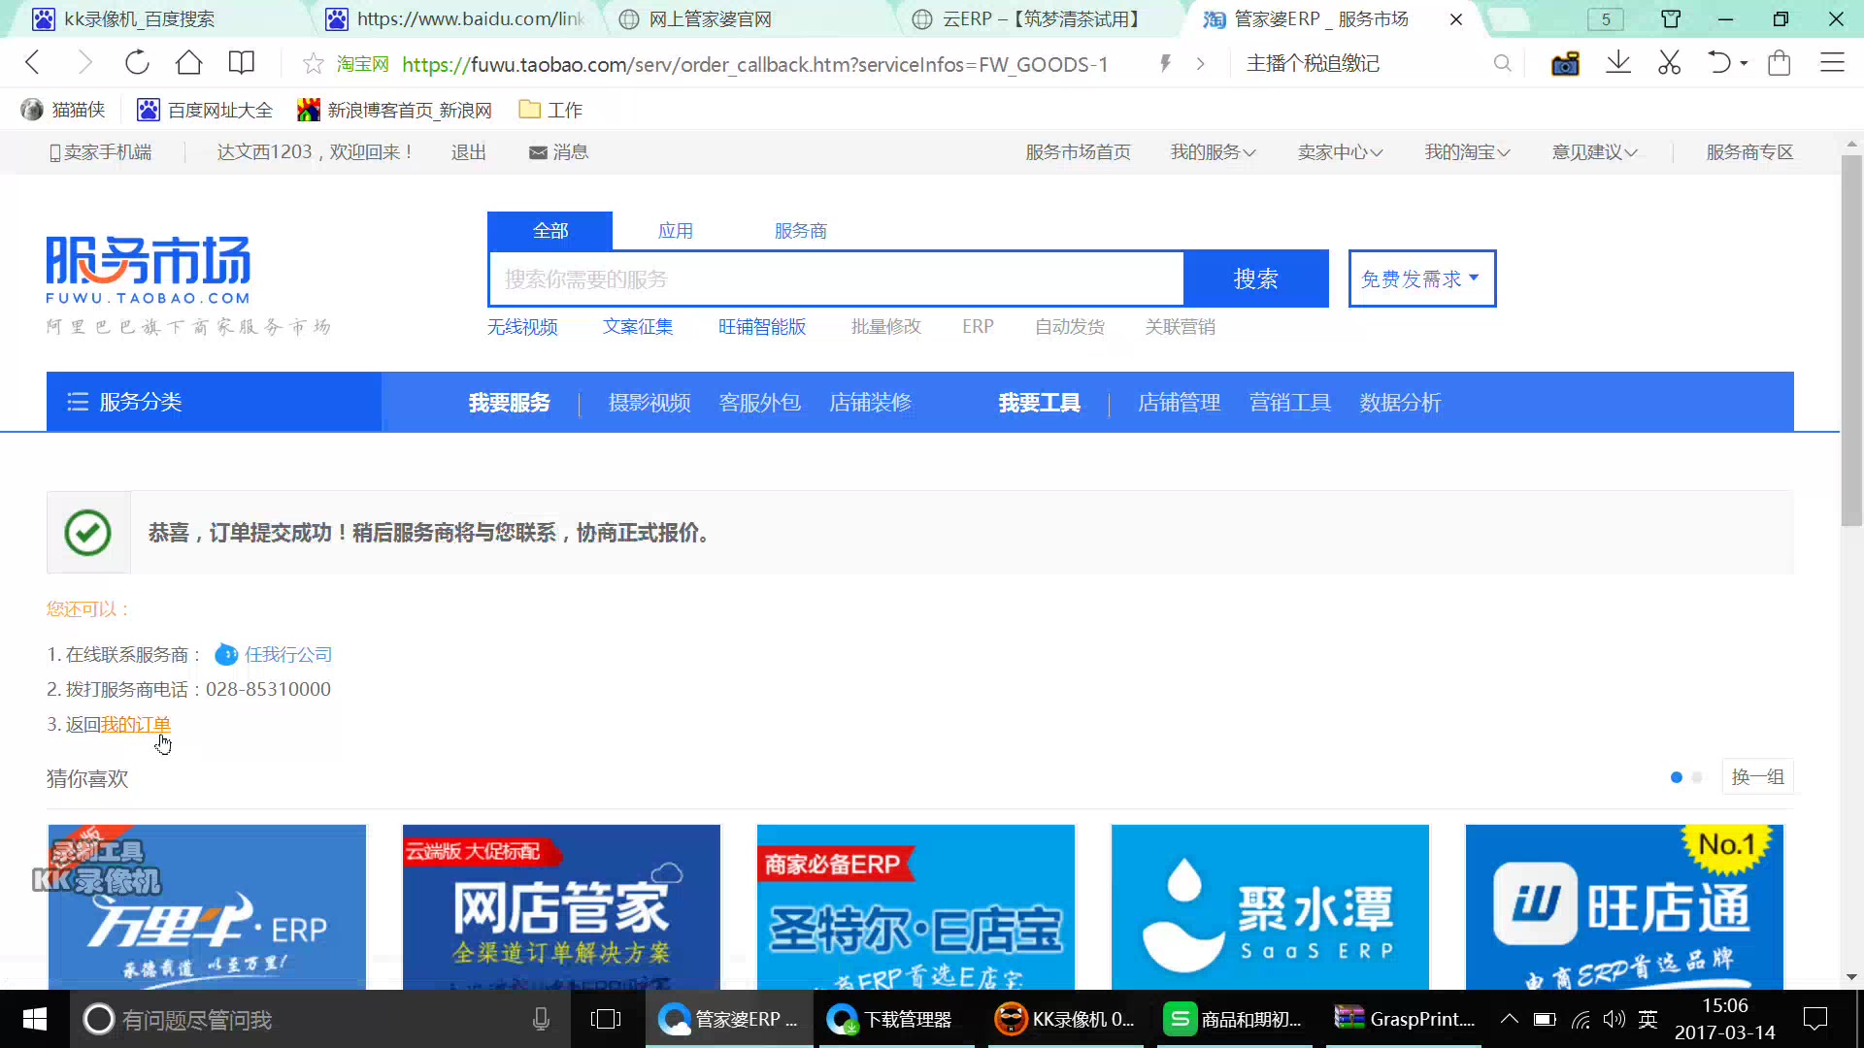Select the 全部 search tab
Image resolution: width=1864 pixels, height=1048 pixels.
(549, 231)
